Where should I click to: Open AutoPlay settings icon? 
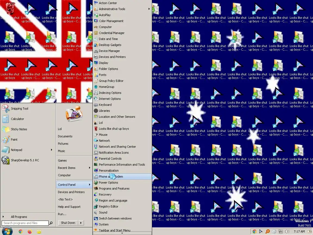coord(96,15)
